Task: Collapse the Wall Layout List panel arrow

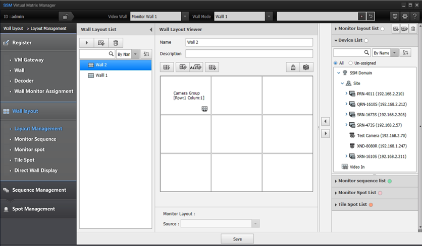Action: coord(151,30)
